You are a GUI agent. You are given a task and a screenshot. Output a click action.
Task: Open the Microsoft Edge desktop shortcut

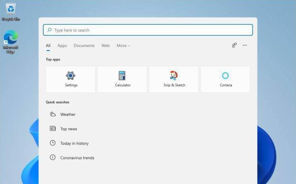pos(11,42)
